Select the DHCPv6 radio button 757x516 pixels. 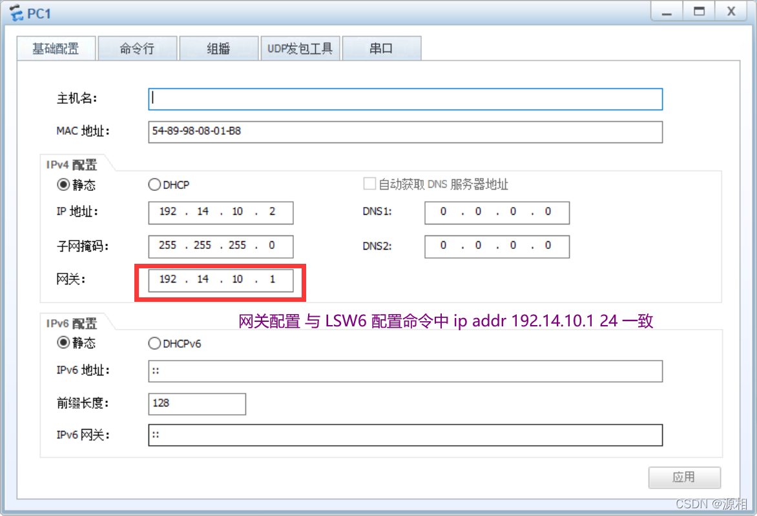point(154,343)
